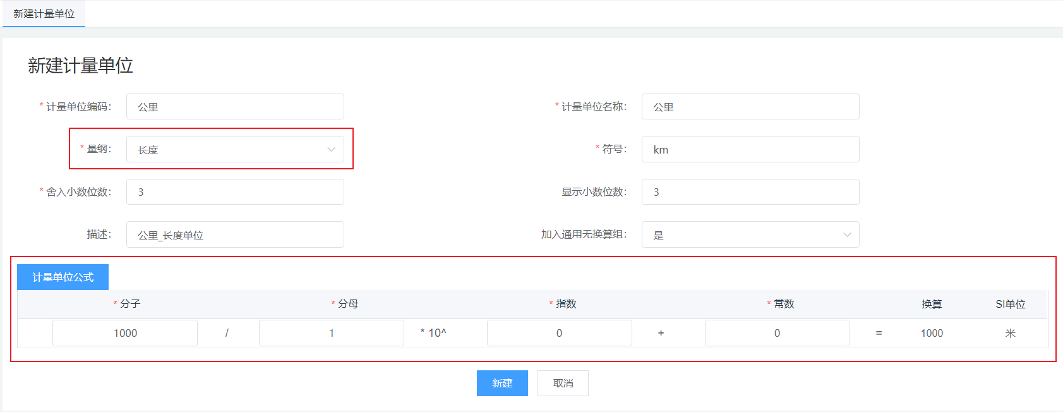Select the 指数 input box
The width and height of the screenshot is (1063, 412).
[559, 333]
